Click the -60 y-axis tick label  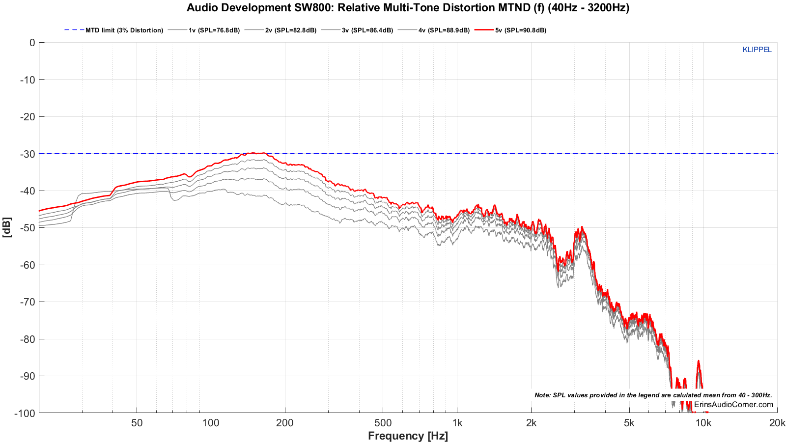click(28, 265)
